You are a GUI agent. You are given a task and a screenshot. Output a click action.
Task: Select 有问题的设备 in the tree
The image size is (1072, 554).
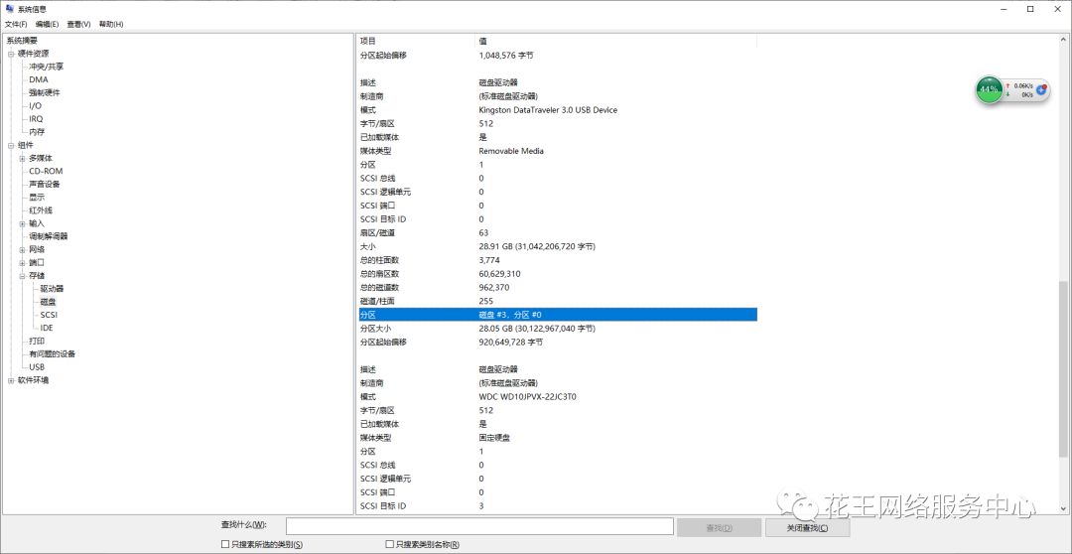(52, 354)
